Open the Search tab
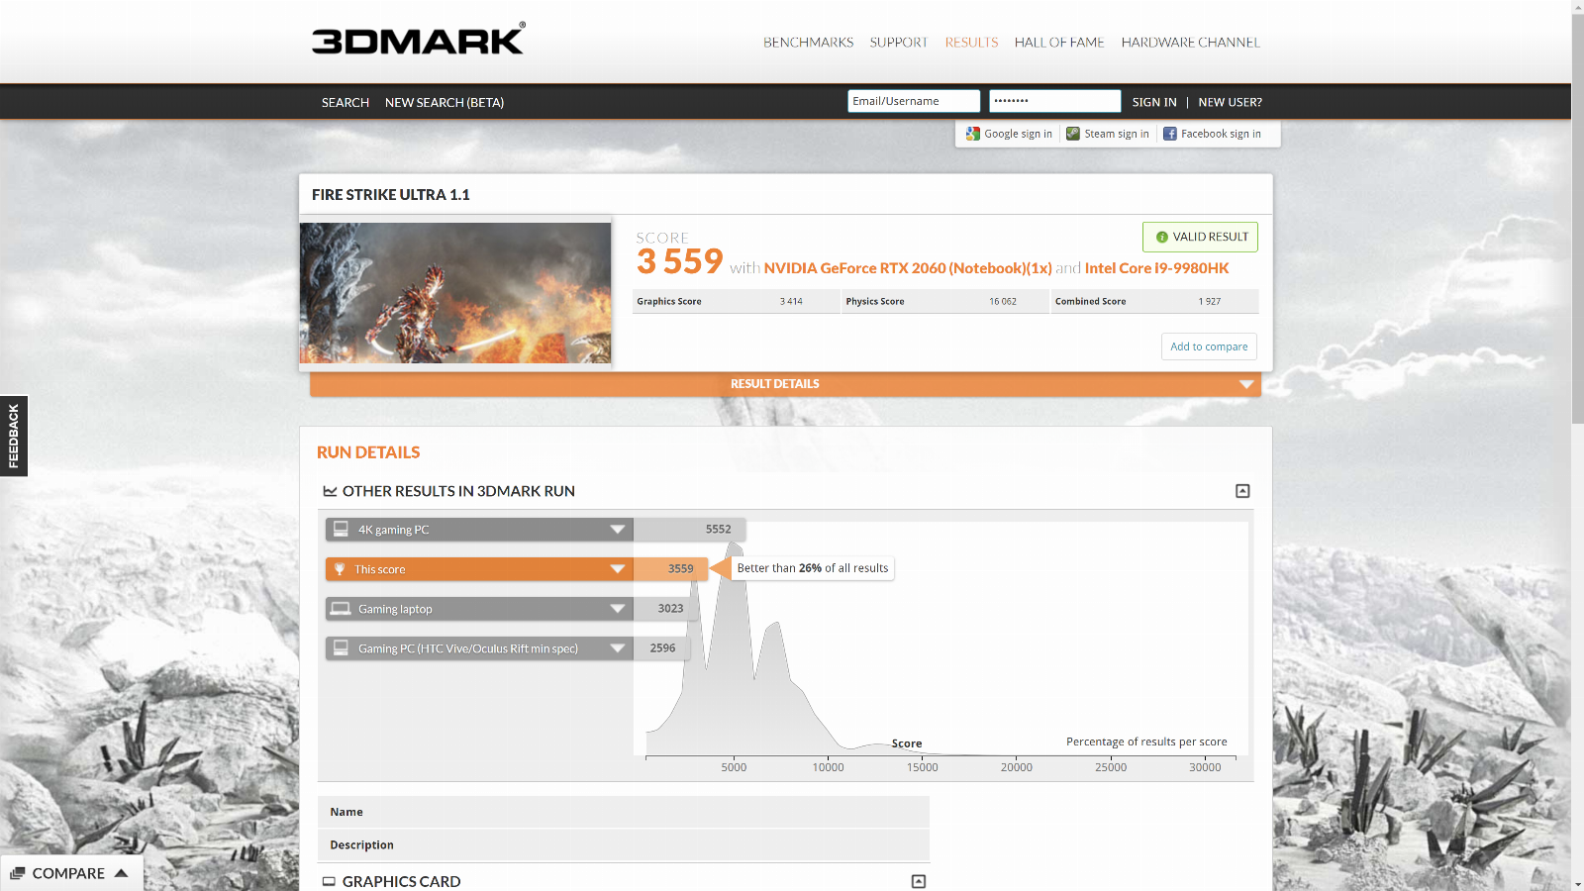 pyautogui.click(x=346, y=102)
